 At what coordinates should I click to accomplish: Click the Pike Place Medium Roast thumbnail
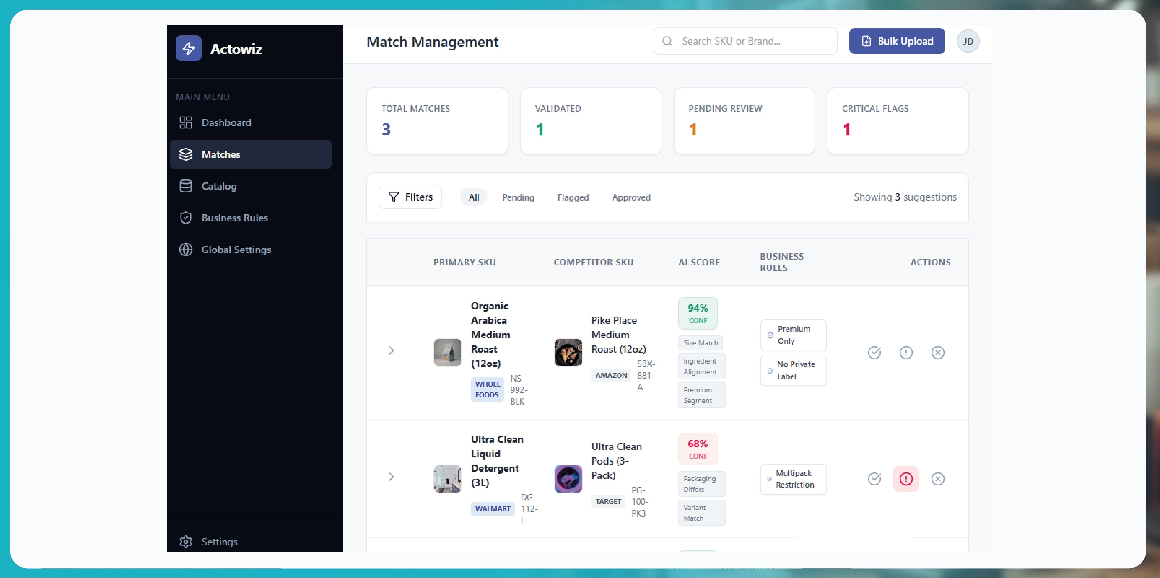point(568,352)
